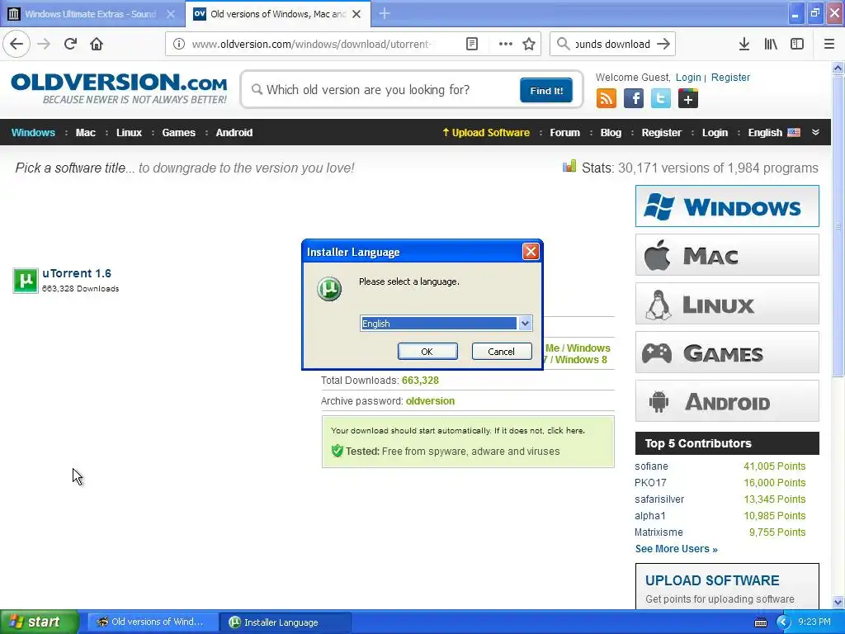
Task: Expand hidden tray icons arrow
Action: (783, 622)
